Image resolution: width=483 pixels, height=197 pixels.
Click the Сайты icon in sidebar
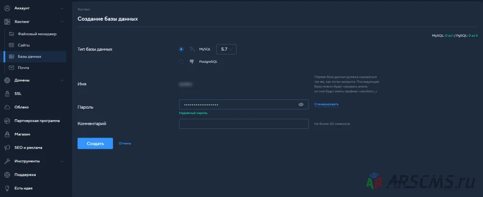[12, 45]
